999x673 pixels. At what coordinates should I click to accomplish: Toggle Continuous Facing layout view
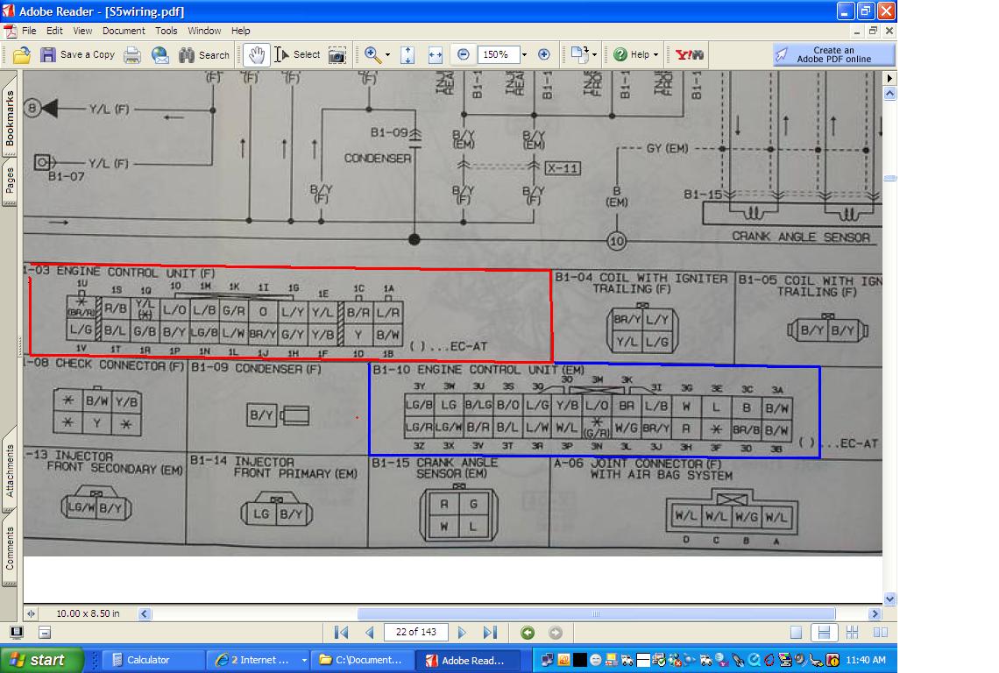852,633
